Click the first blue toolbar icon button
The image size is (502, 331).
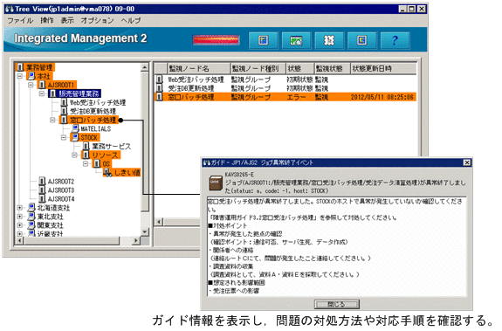(x=263, y=40)
